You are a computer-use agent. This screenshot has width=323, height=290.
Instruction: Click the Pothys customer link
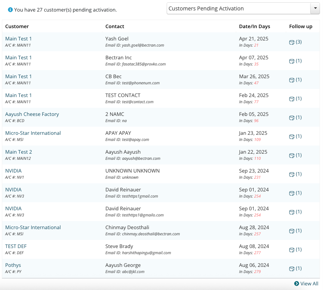(13, 265)
